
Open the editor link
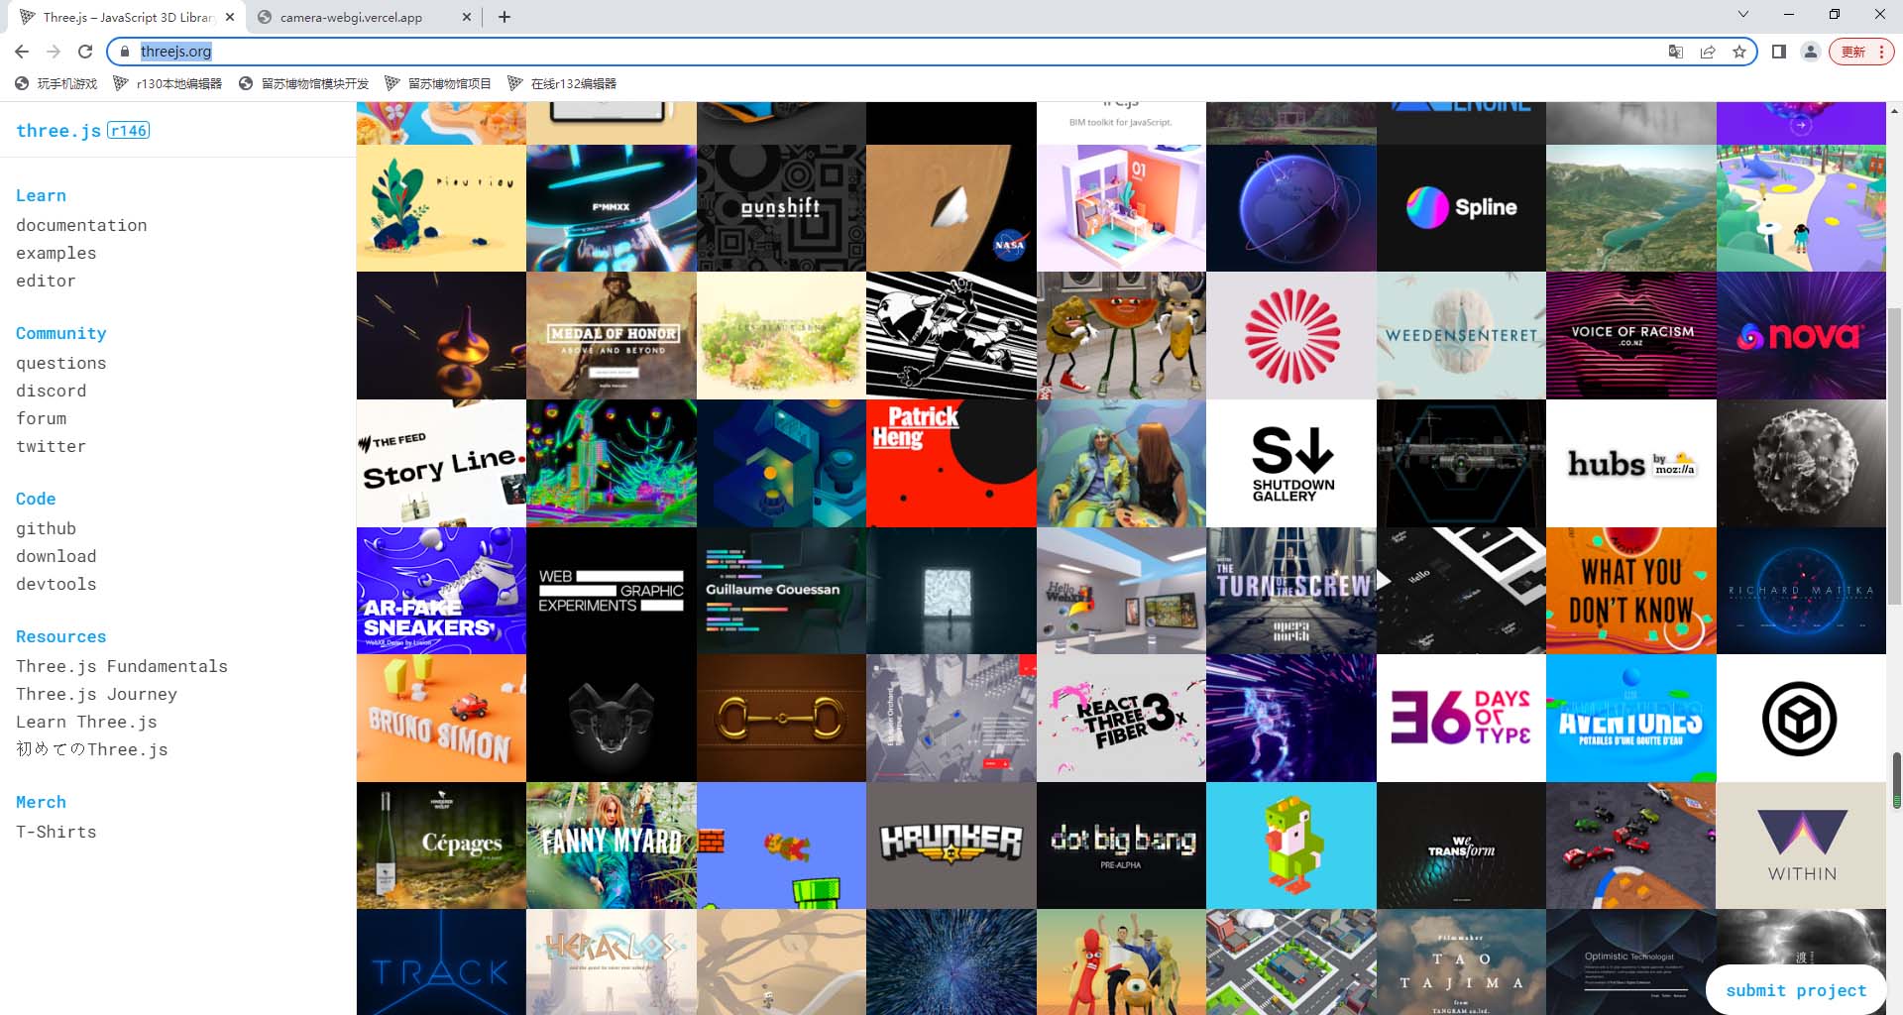[46, 281]
